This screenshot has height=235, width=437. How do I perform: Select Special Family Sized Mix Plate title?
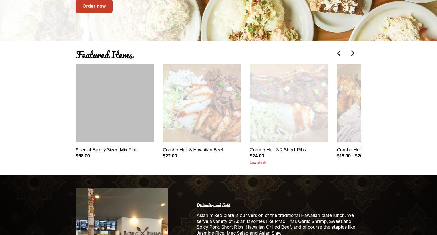[107, 150]
